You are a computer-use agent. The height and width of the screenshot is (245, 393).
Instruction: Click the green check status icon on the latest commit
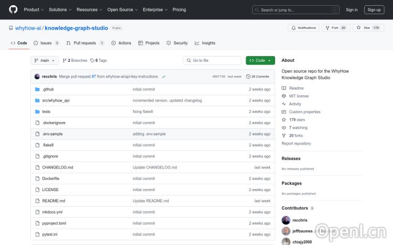tap(164, 76)
